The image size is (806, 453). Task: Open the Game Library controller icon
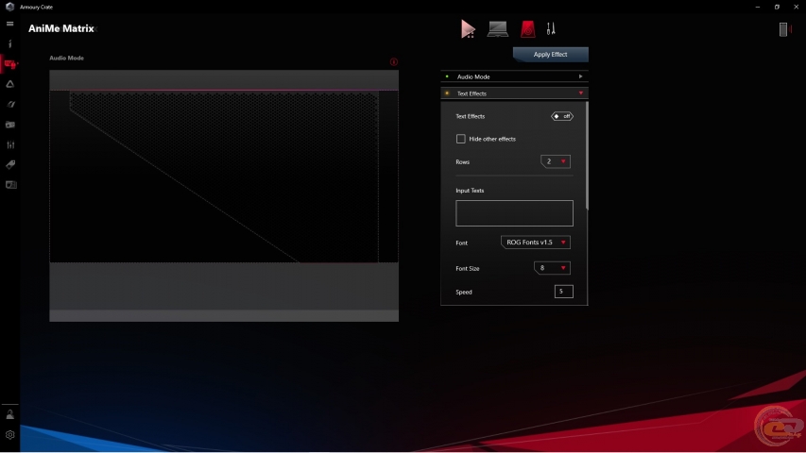[x=10, y=125]
